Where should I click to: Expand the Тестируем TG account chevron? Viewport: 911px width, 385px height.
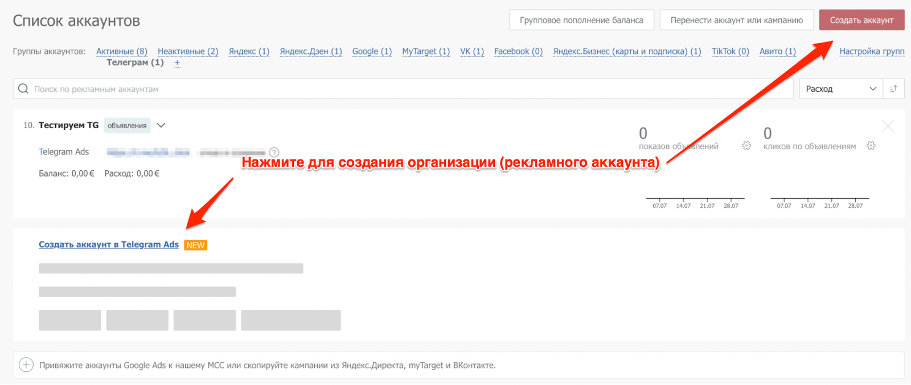(161, 125)
